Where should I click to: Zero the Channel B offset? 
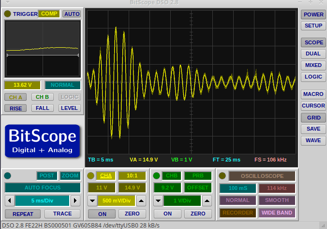(x=198, y=214)
